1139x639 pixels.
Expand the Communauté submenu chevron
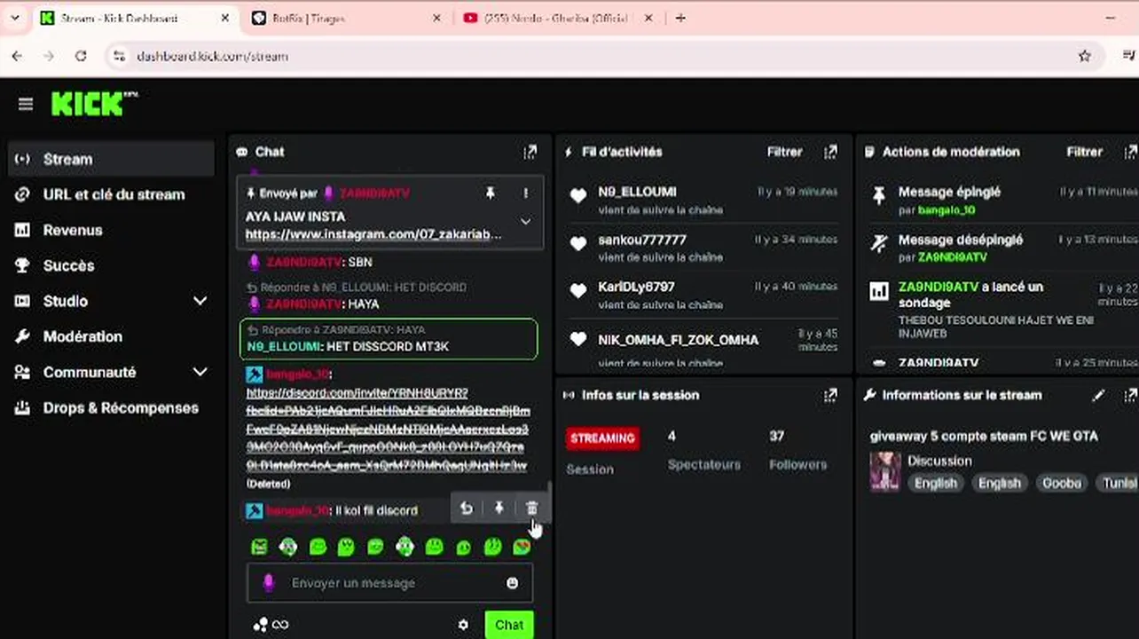pos(200,372)
